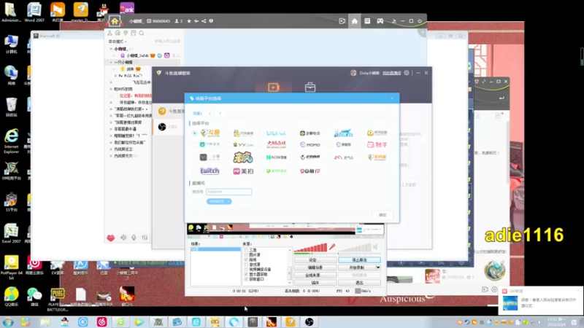Image resolution: width=584 pixels, height=328 pixels.
Task: Select the MOMO platform radio button
Action: pos(296,144)
